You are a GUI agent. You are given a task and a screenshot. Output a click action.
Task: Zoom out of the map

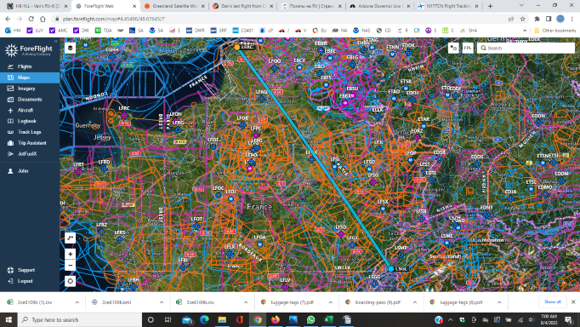(x=71, y=265)
